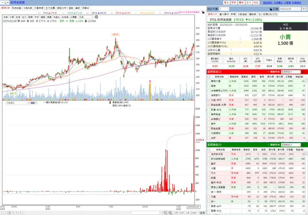The width and height of the screenshot is (308, 215).
Task: Toggle the select-all checkbox in the buy table header
Action: point(209,77)
